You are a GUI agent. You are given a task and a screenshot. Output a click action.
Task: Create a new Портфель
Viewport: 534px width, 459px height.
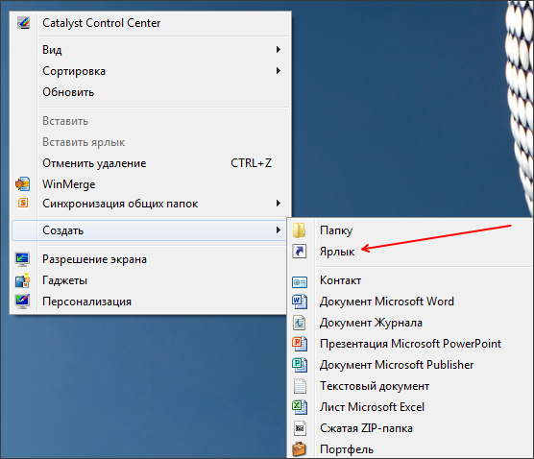point(410,449)
